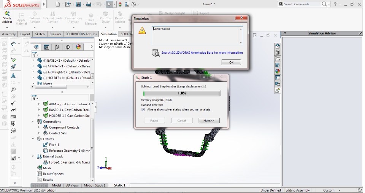Click the Note letter A tool
The height and width of the screenshot is (193, 365).
13,76
